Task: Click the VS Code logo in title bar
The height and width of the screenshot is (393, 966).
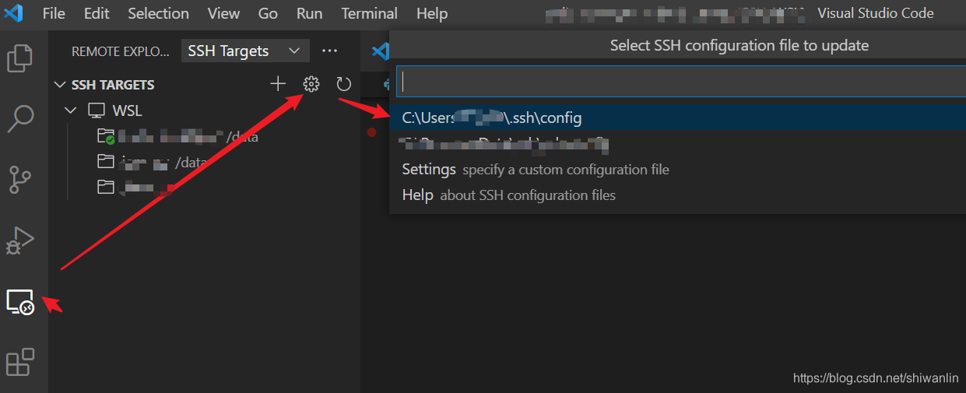Action: pos(14,13)
